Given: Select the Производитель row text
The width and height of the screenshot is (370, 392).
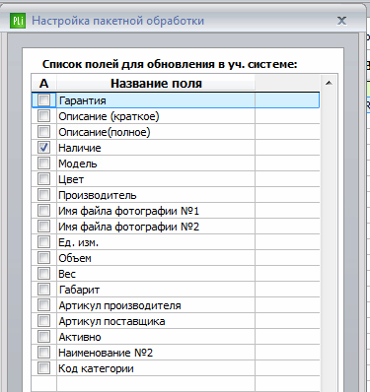Looking at the screenshot, I should click(x=98, y=195).
